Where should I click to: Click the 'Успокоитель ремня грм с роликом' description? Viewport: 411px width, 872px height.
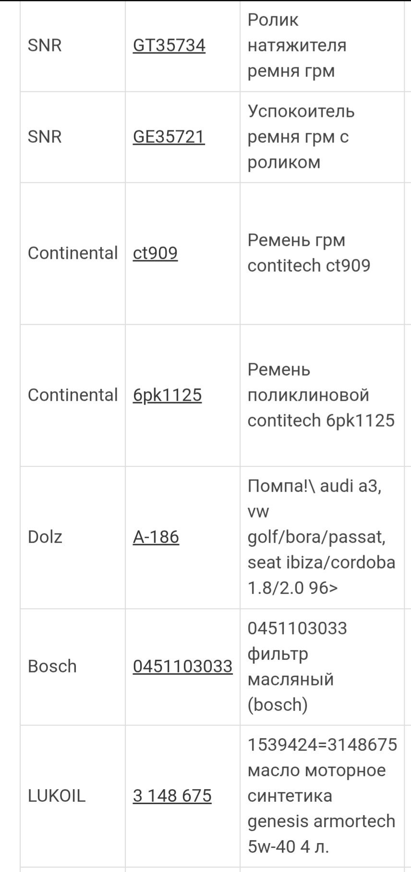point(301,137)
